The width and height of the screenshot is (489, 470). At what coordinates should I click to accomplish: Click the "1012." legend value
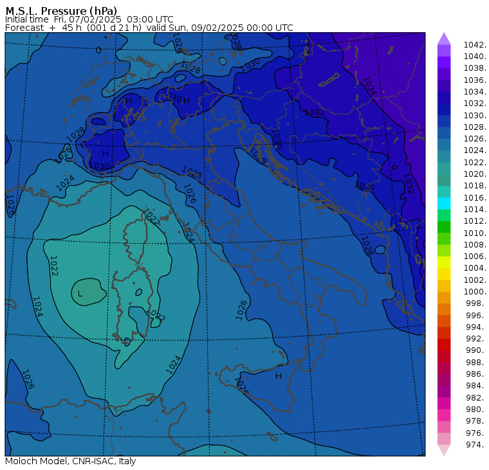(475, 221)
